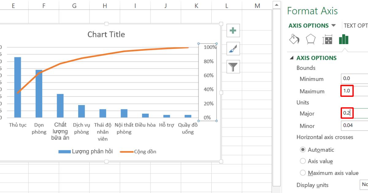This screenshot has height=193, width=368.
Task: Click the Maximum bounds field showing 1.0
Action: point(347,91)
